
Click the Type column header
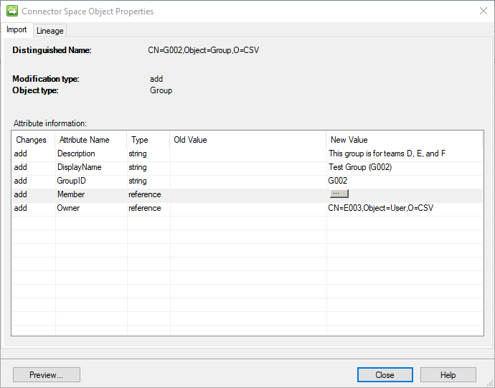coord(148,140)
